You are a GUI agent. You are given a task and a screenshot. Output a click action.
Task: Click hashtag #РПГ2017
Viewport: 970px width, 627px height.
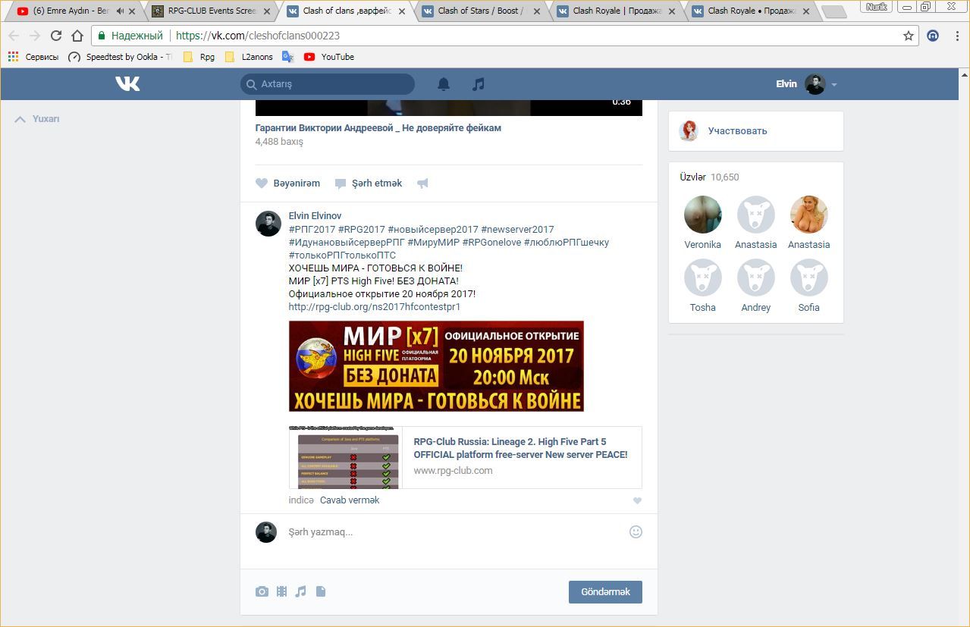click(312, 229)
